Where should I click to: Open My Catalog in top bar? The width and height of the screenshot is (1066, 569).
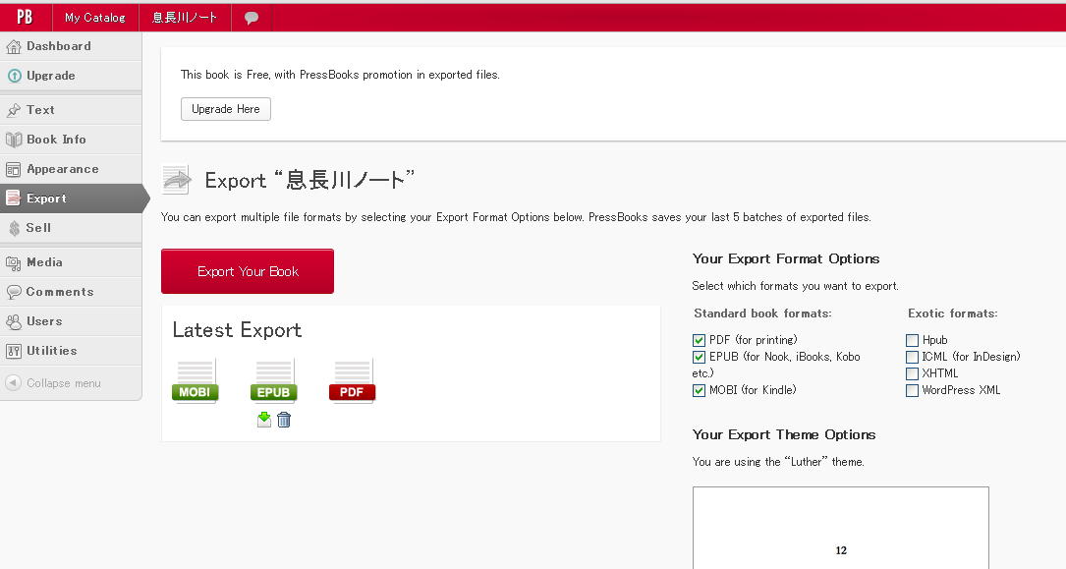[x=95, y=18]
